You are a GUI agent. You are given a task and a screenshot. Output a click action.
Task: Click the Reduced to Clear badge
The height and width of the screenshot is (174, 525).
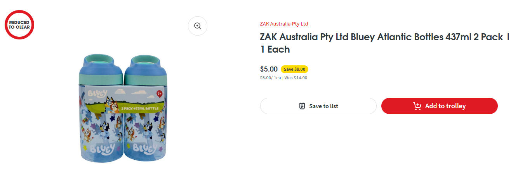19,25
